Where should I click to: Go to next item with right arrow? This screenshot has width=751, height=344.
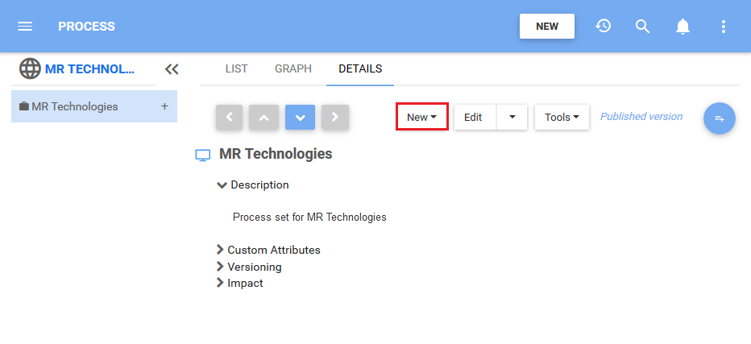pos(335,118)
